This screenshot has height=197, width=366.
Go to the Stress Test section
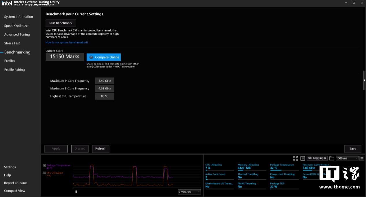pyautogui.click(x=12, y=43)
